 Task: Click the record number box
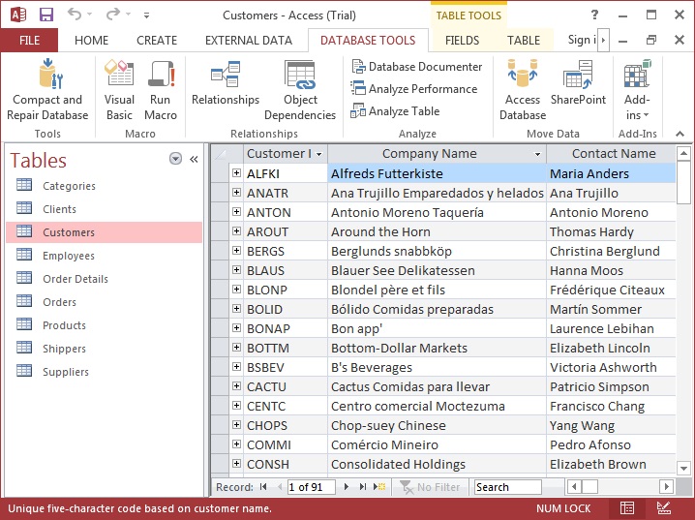pos(311,487)
